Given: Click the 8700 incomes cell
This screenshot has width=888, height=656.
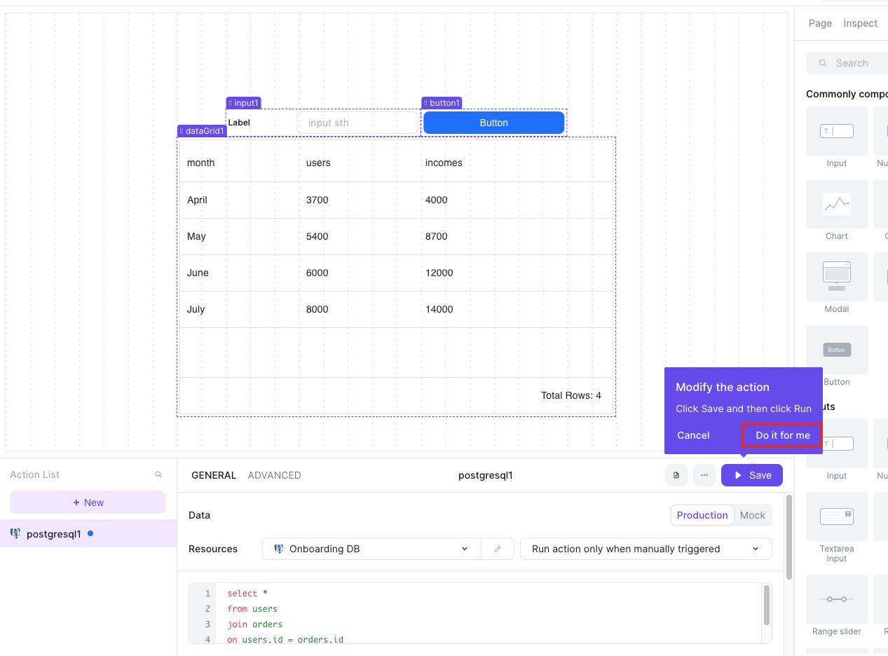Looking at the screenshot, I should tap(436, 236).
